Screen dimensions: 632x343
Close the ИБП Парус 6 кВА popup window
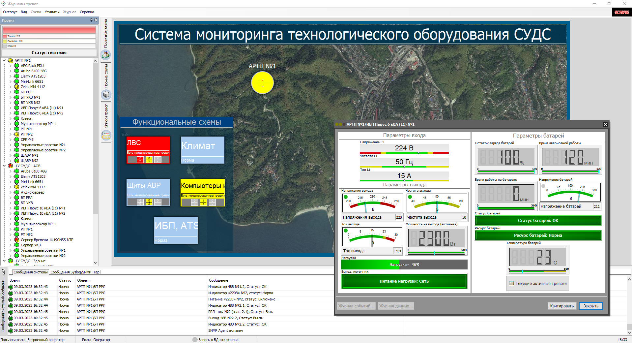pyautogui.click(x=605, y=124)
